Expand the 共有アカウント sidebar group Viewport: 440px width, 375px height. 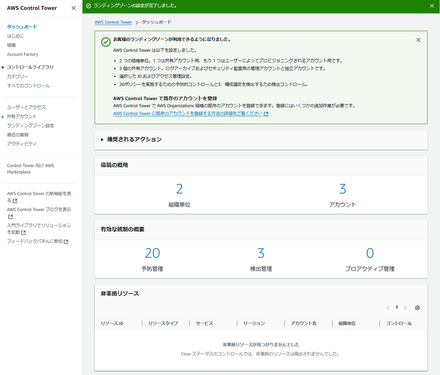pyautogui.click(x=3, y=117)
